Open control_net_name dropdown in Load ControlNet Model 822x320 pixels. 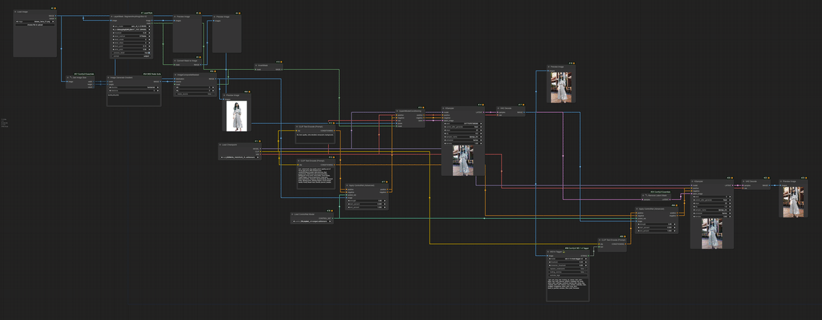click(x=312, y=221)
